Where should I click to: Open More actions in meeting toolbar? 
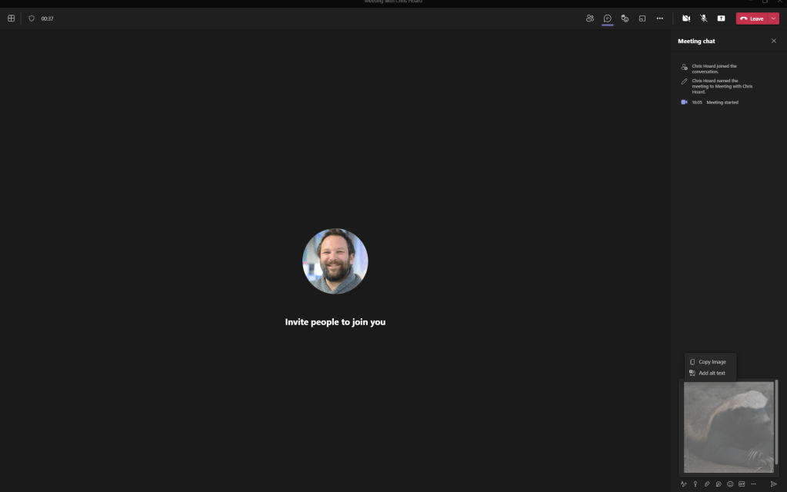tap(659, 18)
